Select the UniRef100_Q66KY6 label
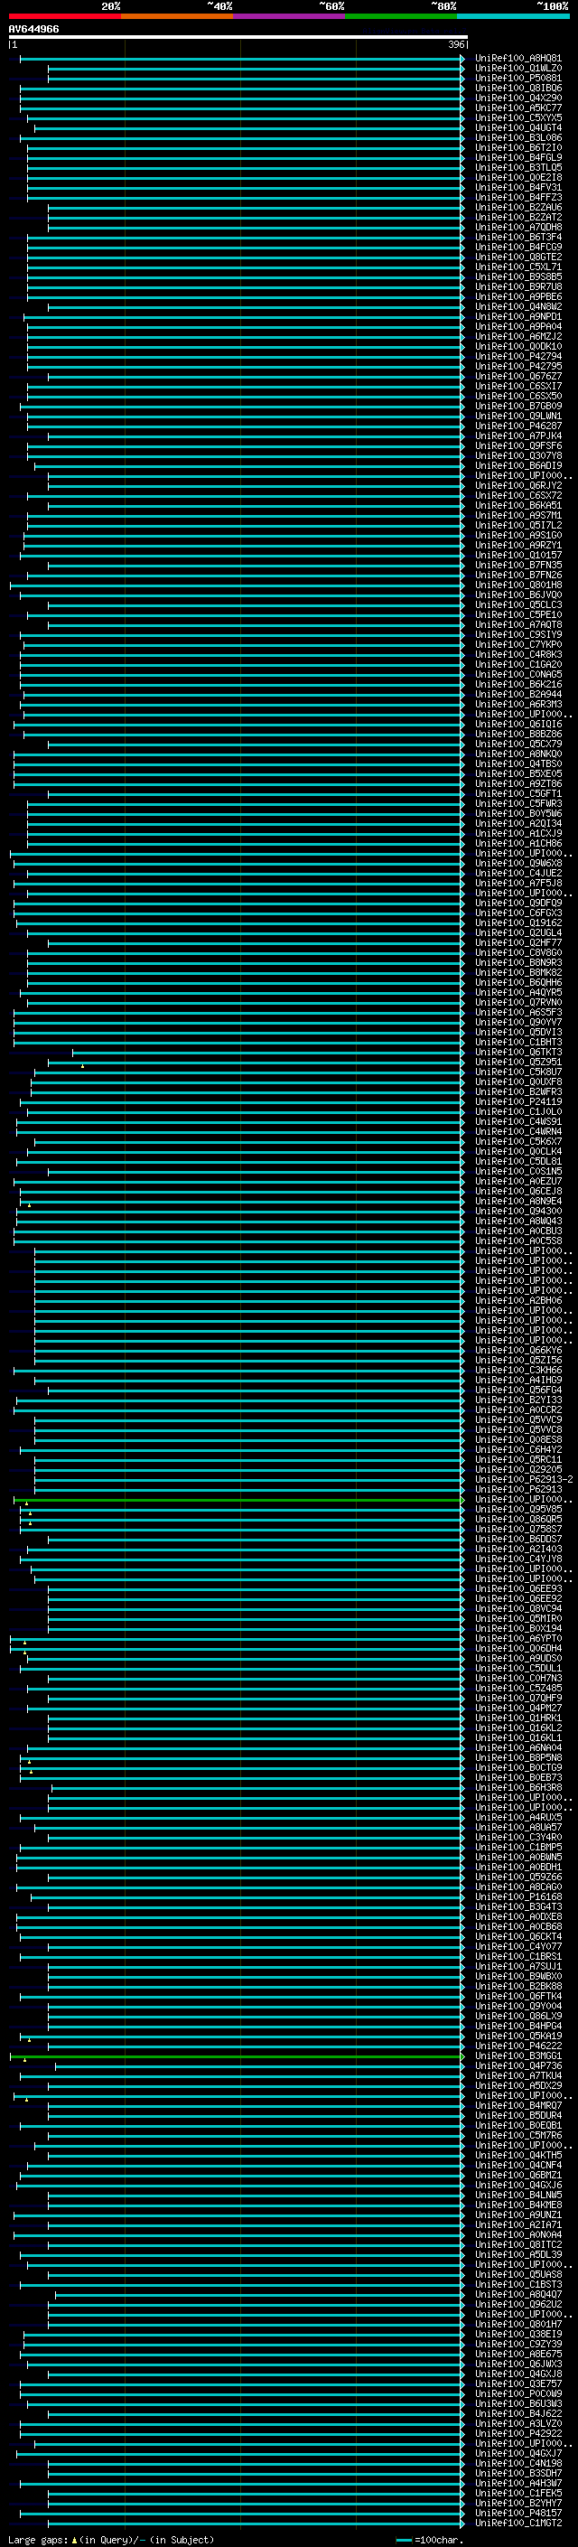This screenshot has width=578, height=2547. (518, 1350)
